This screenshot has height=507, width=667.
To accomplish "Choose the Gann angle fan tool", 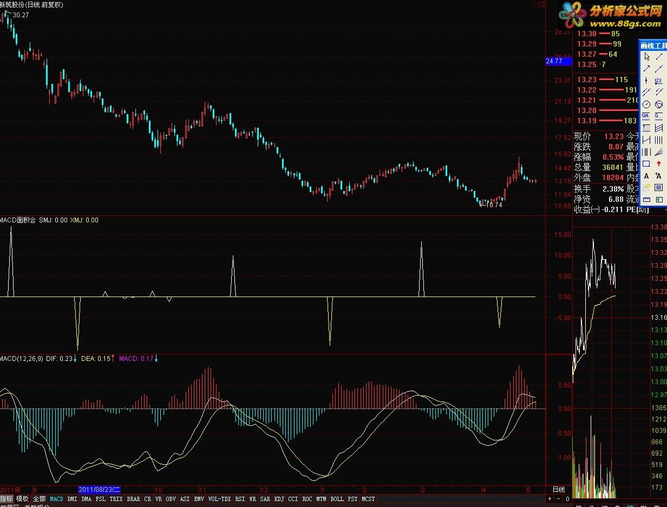I will point(659,152).
